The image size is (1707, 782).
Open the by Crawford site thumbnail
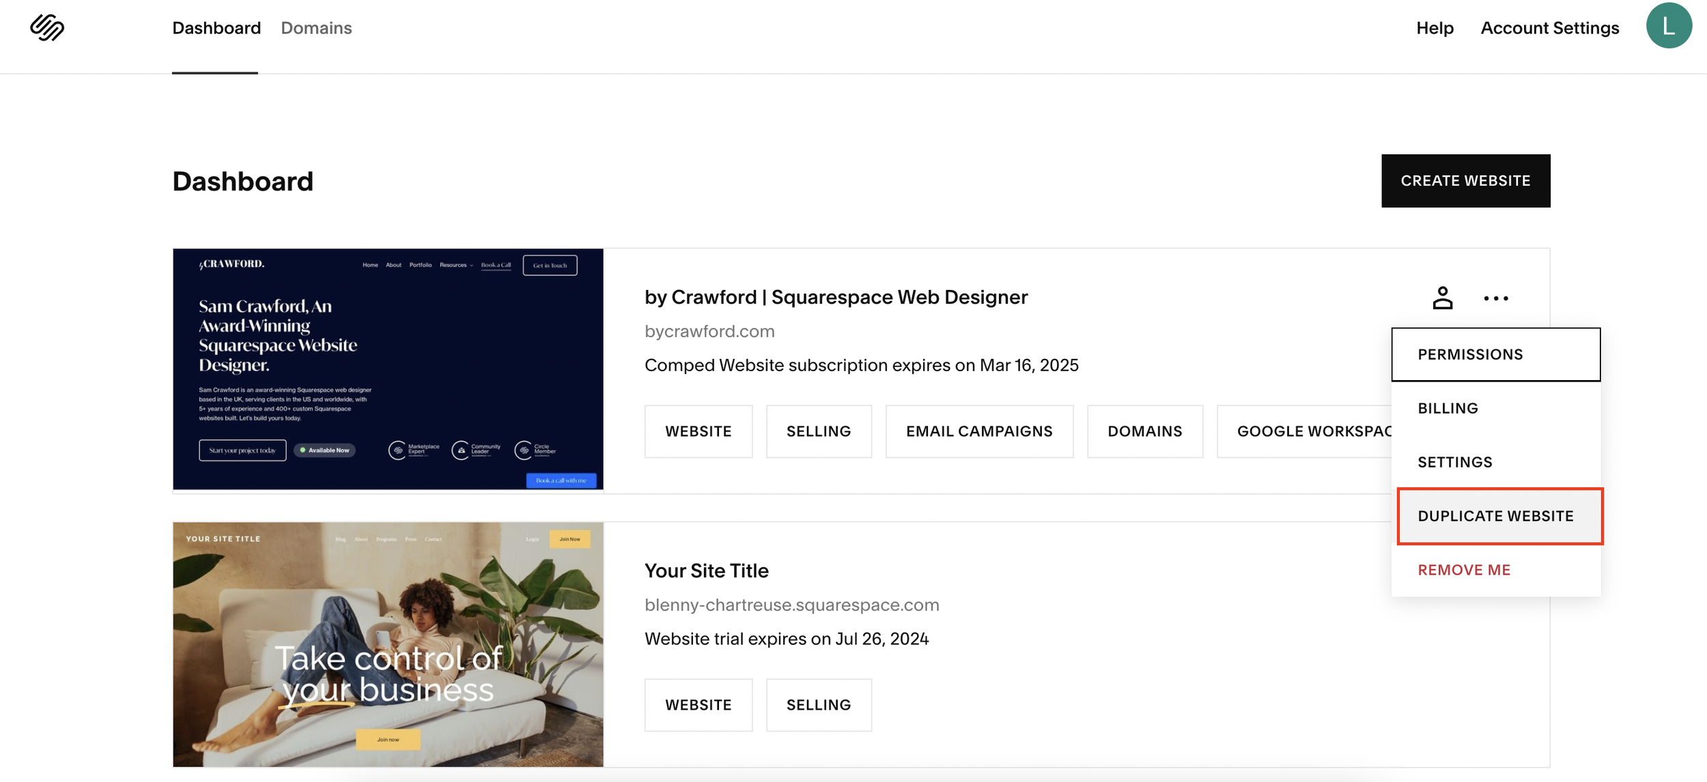[388, 369]
